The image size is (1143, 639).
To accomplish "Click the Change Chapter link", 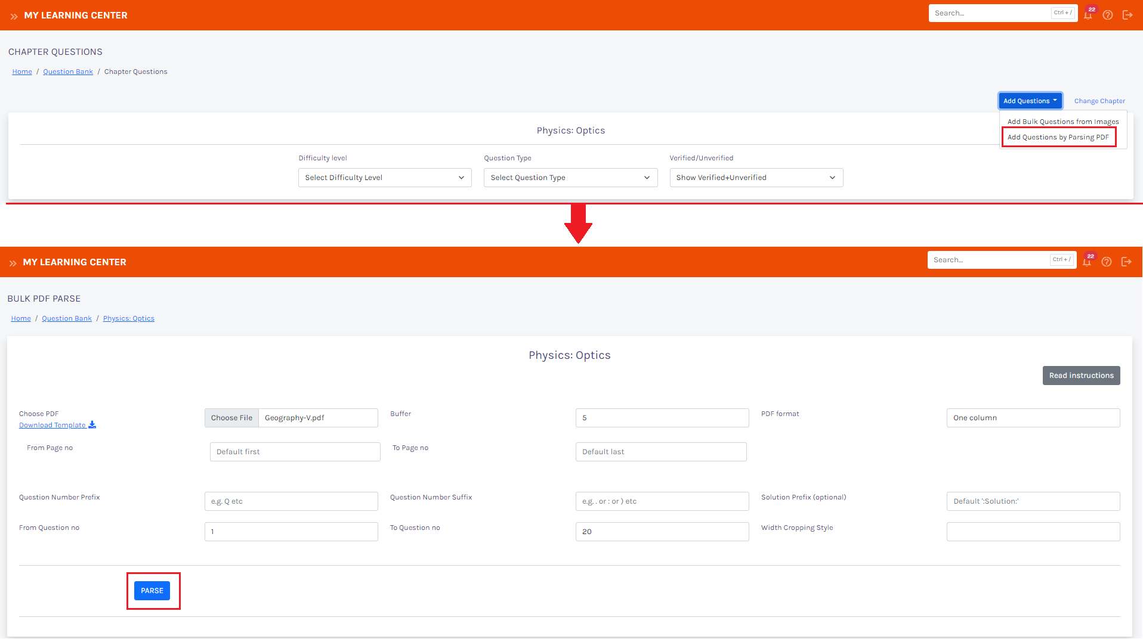I will (1099, 101).
